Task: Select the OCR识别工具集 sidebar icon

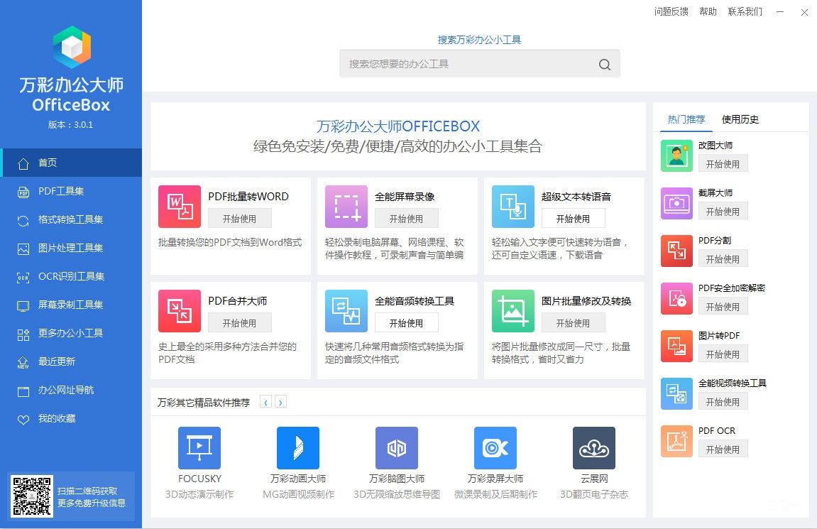Action: coord(24,276)
